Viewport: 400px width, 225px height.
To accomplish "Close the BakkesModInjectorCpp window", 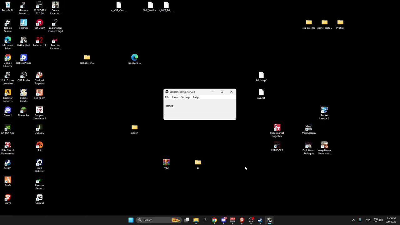I will click(x=231, y=92).
